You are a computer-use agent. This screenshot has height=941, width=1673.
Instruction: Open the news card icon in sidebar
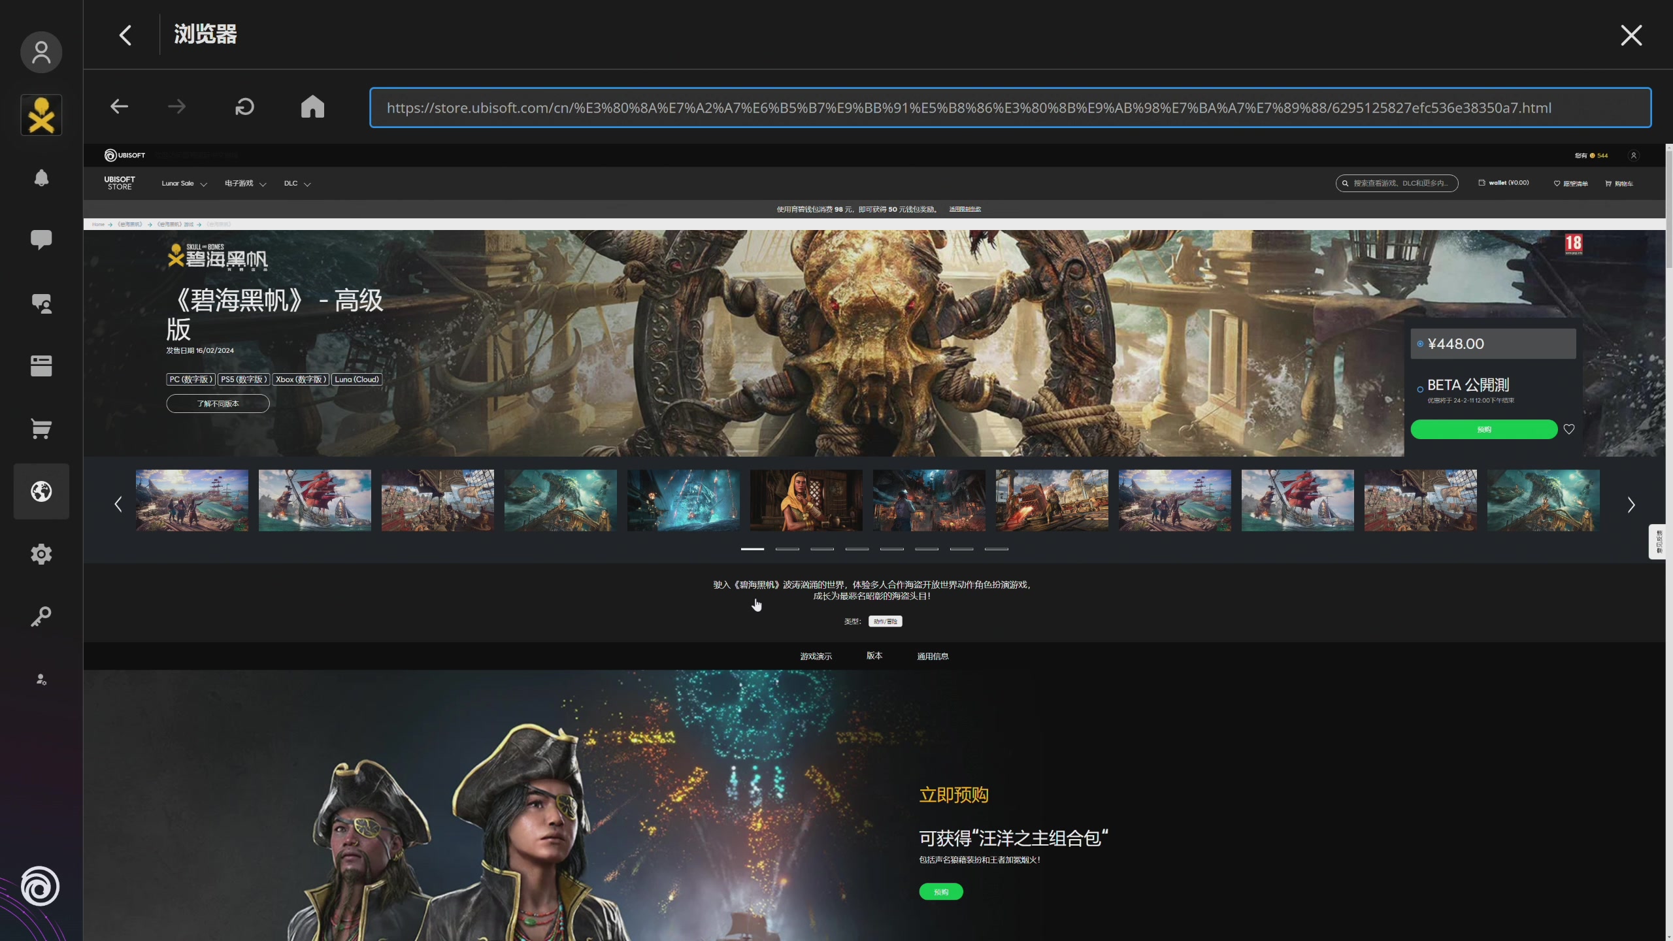[41, 366]
